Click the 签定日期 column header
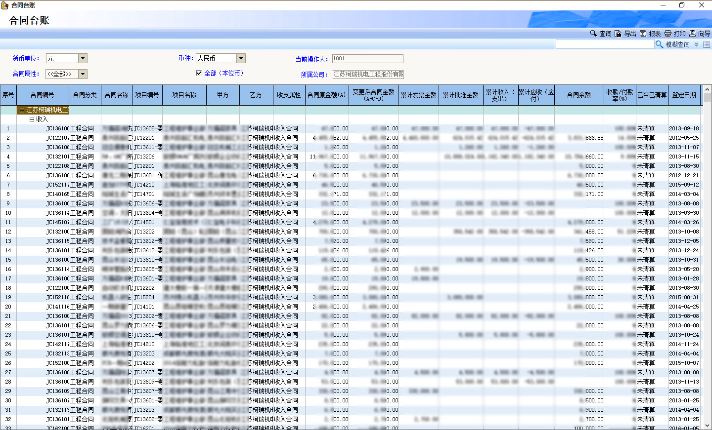Image resolution: width=712 pixels, height=430 pixels. pos(684,95)
